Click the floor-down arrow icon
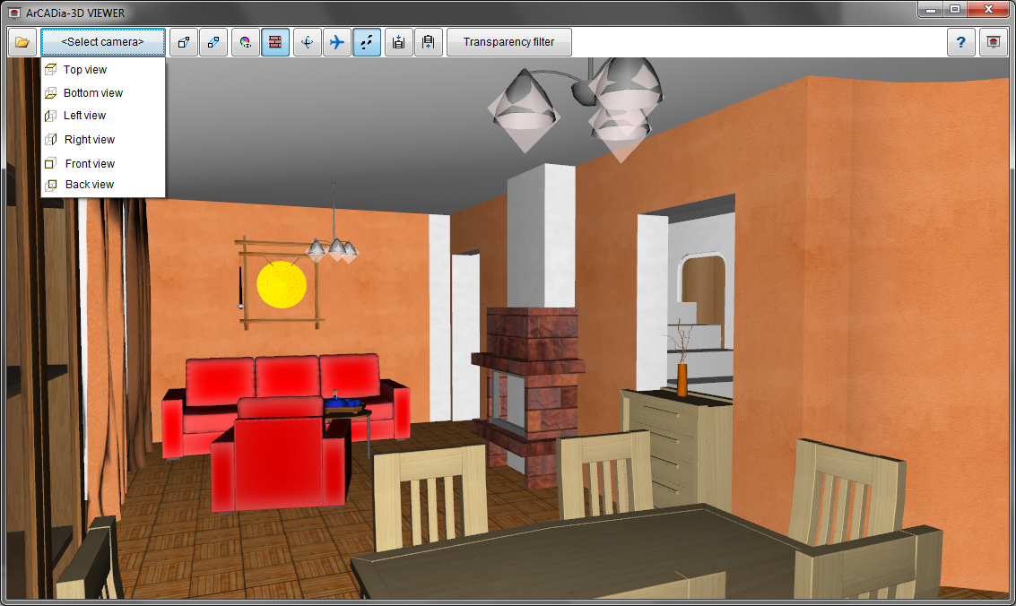This screenshot has width=1016, height=606. [x=399, y=42]
